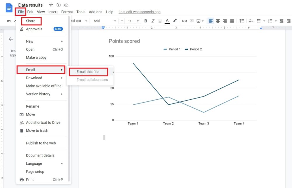Open the line spacing options
Viewport: 292px width, 188px height.
click(x=241, y=21)
